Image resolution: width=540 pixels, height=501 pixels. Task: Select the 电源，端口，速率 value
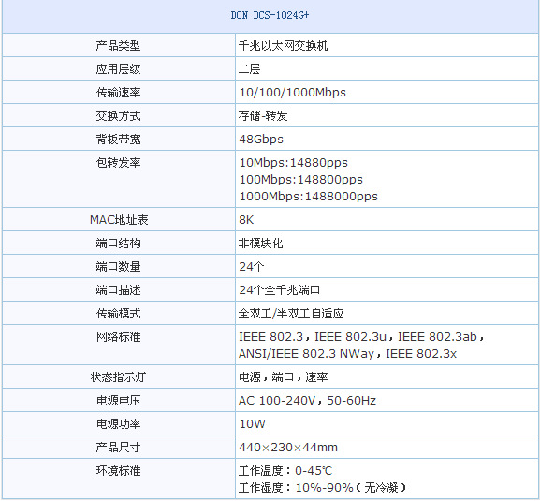point(283,377)
